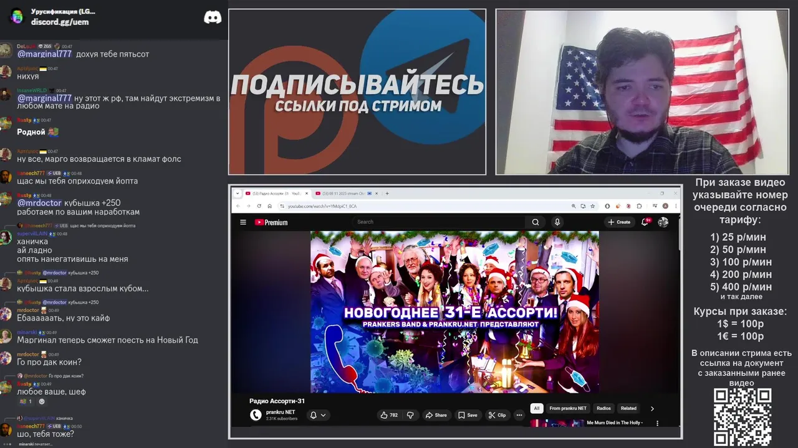Screen dimensions: 798x448
Task: Click the QR code image
Action: click(x=743, y=418)
